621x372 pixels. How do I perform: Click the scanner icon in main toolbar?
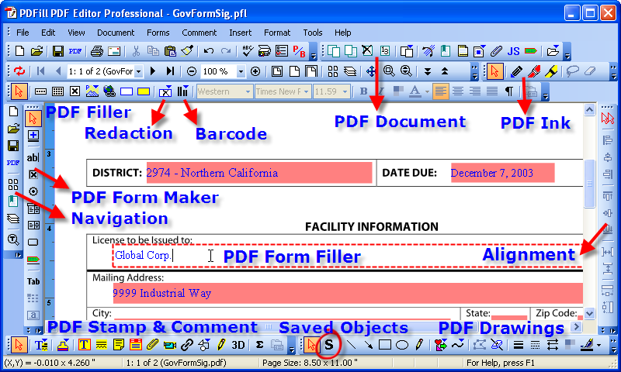tap(264, 51)
